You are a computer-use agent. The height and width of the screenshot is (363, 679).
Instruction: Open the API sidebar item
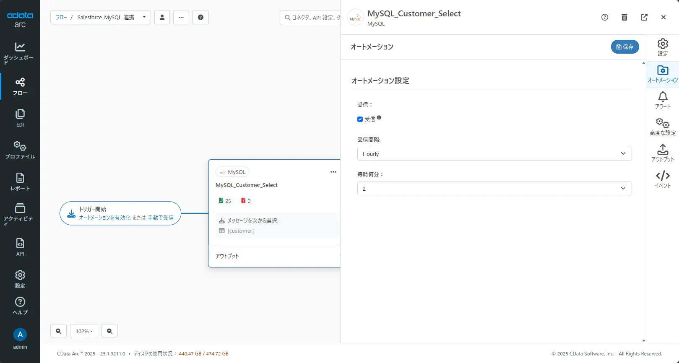(x=20, y=247)
